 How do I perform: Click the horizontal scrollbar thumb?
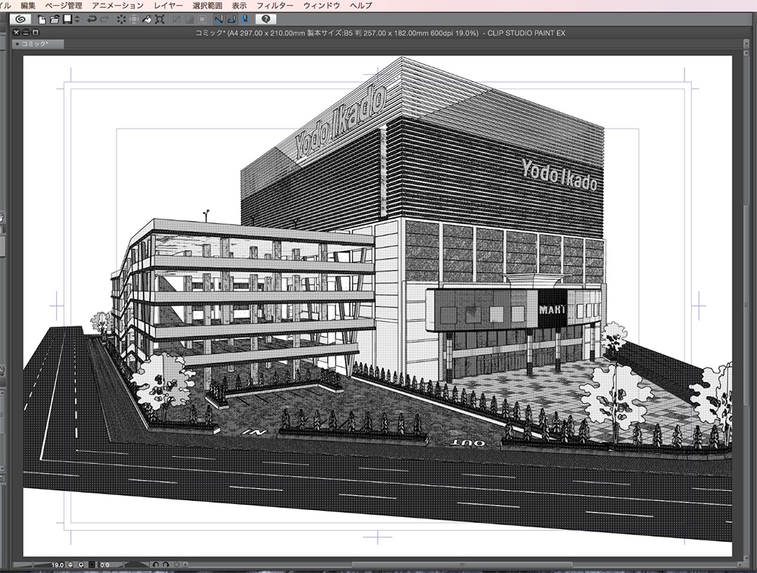tap(462, 565)
